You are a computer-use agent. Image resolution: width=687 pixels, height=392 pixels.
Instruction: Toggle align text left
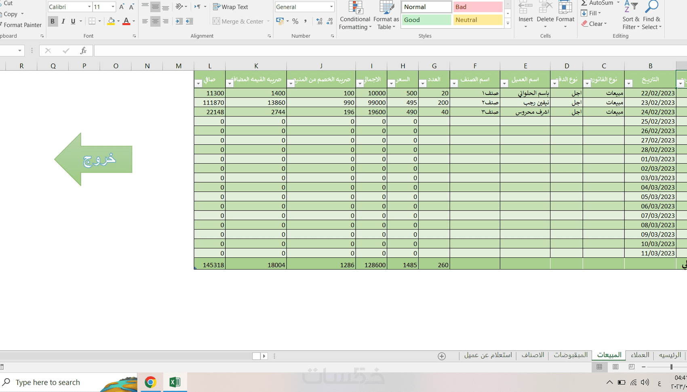(145, 21)
